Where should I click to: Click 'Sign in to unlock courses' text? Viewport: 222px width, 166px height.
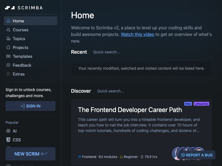click(29, 93)
